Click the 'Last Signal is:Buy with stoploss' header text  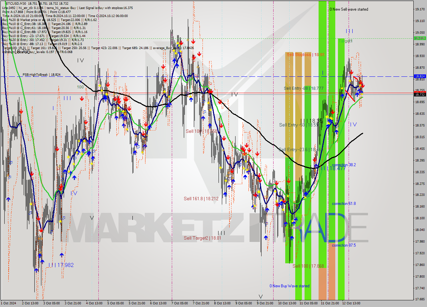tap(105, 7)
